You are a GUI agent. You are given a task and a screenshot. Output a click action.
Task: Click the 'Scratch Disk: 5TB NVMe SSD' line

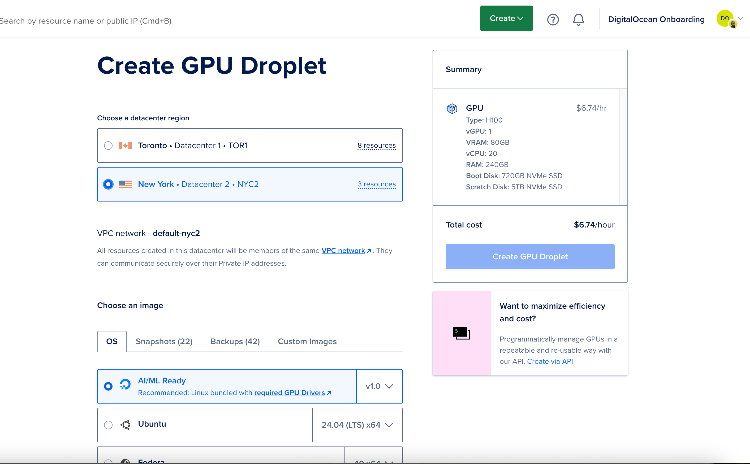pos(514,187)
